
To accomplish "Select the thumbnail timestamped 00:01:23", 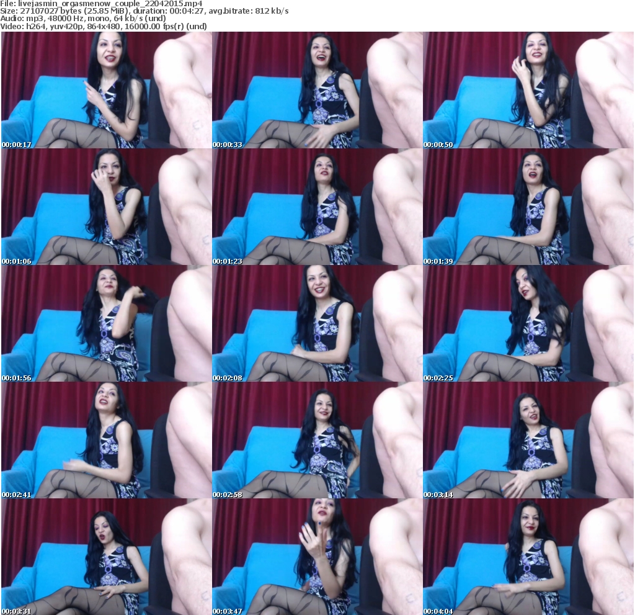I will pyautogui.click(x=317, y=207).
